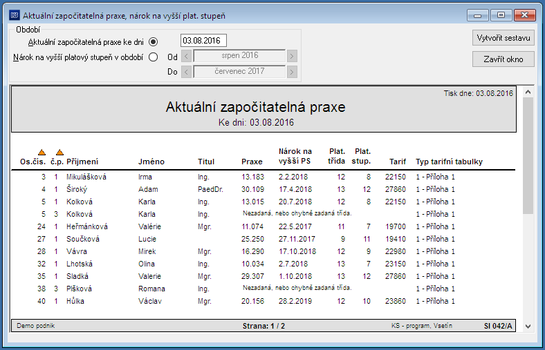Click the 'Vytvořit sestavu' button
This screenshot has height=350, width=545.
pos(504,38)
